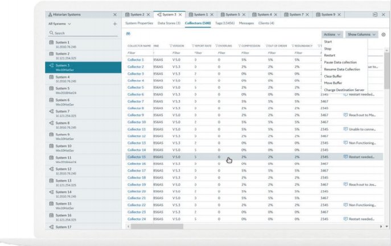Open the Collector 7 link
This screenshot has height=246, width=391.
point(135,101)
